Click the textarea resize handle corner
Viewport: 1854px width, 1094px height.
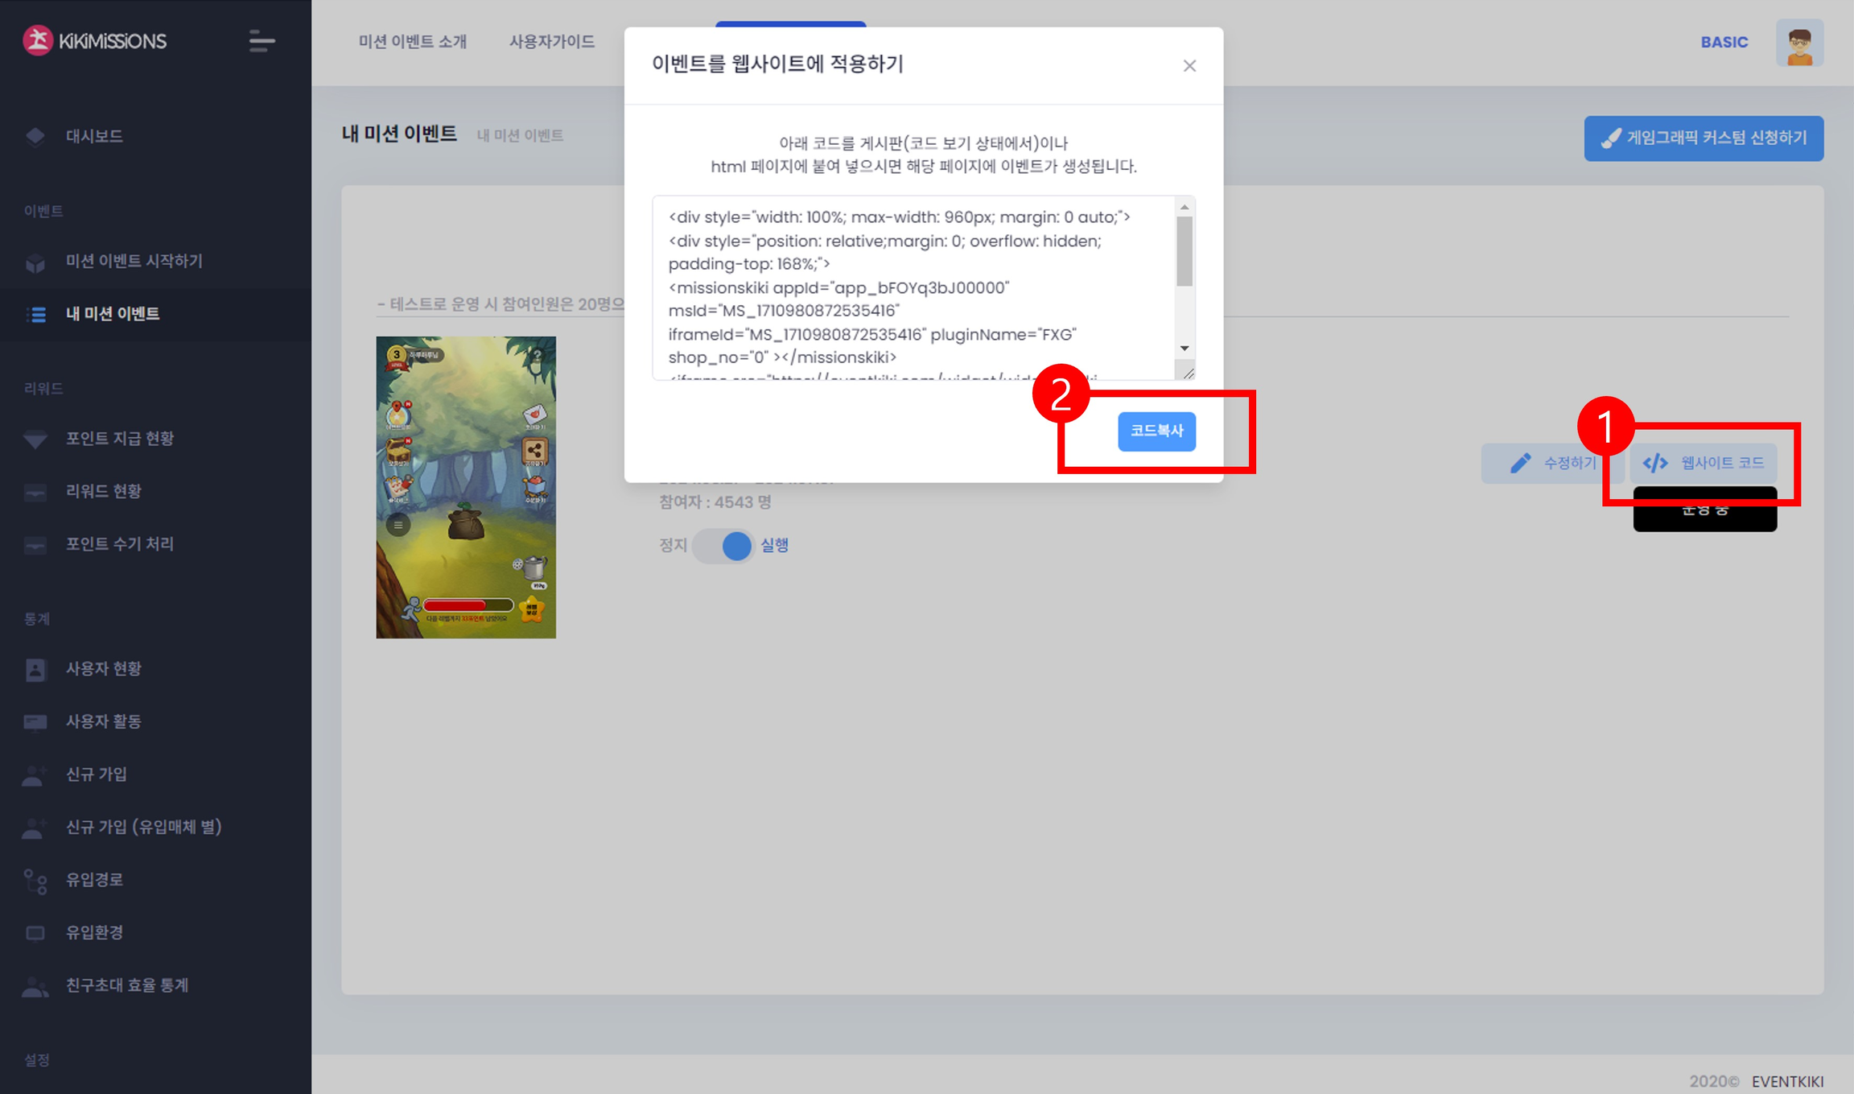click(x=1189, y=374)
